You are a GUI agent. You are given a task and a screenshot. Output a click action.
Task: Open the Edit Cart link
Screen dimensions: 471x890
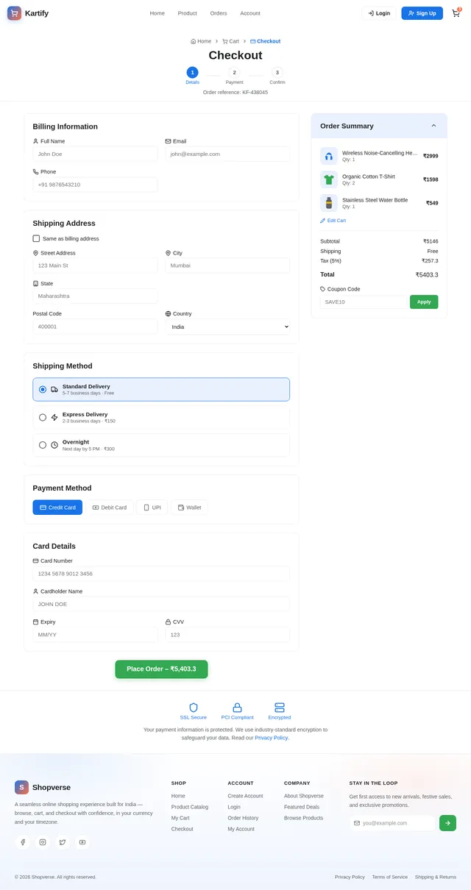[333, 221]
